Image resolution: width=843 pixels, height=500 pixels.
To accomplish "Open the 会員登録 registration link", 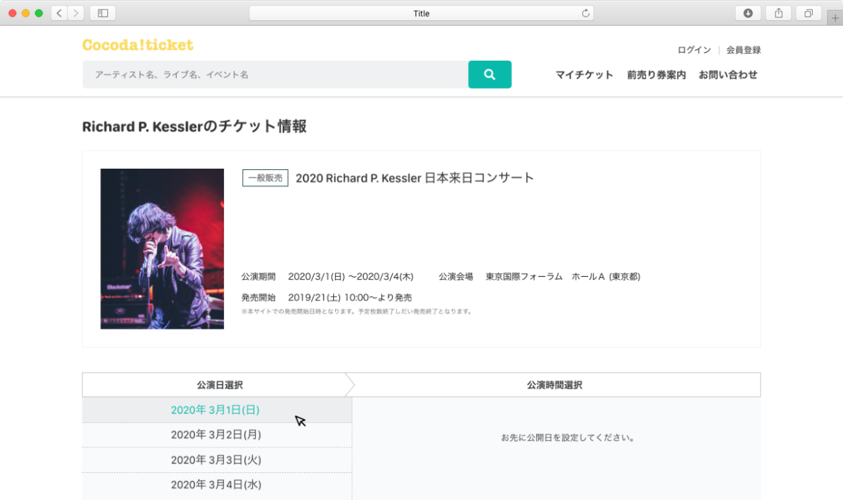I will click(x=743, y=50).
